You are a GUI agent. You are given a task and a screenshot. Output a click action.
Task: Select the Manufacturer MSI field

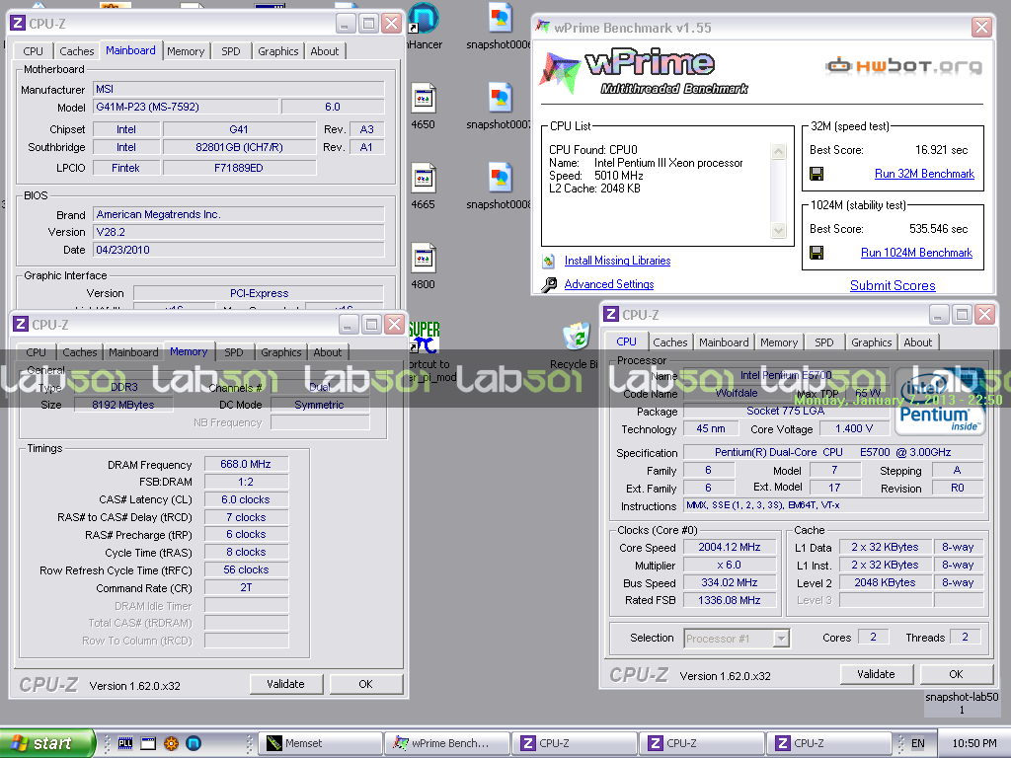239,89
